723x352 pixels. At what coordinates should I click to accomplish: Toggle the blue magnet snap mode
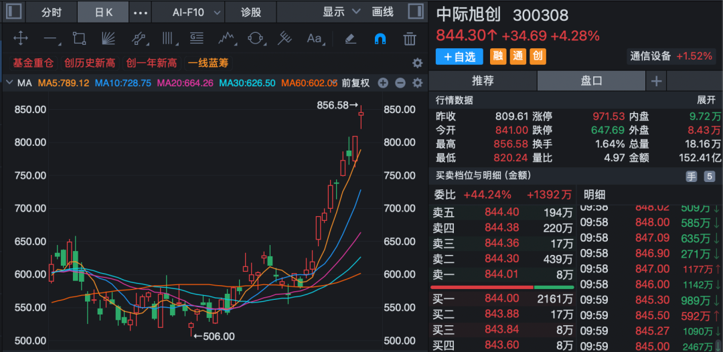point(380,38)
